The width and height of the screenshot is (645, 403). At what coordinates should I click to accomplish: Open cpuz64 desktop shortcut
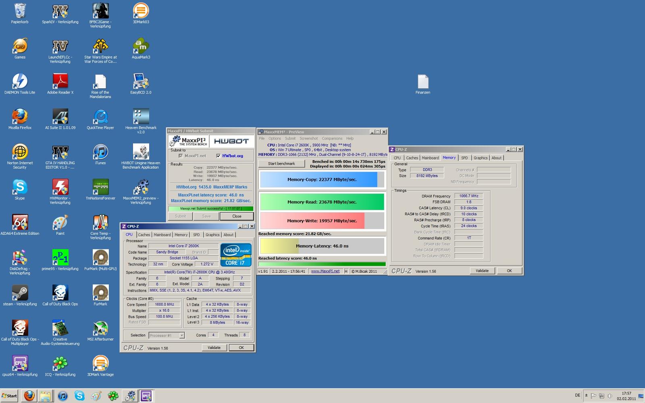pyautogui.click(x=20, y=366)
